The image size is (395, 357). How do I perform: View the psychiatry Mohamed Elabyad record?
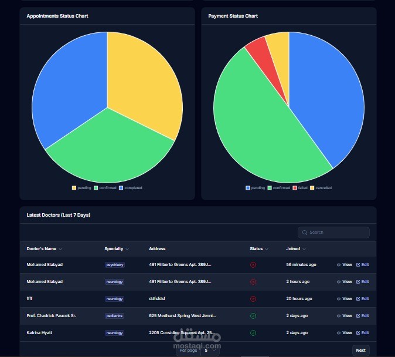tap(345, 265)
